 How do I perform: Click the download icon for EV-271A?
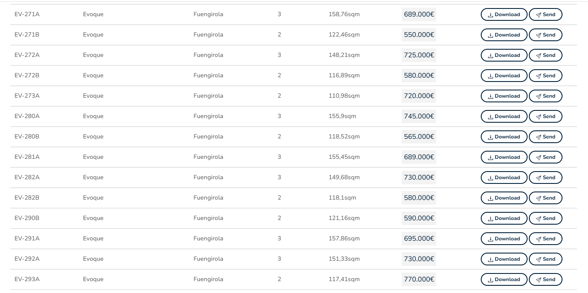pos(491,15)
